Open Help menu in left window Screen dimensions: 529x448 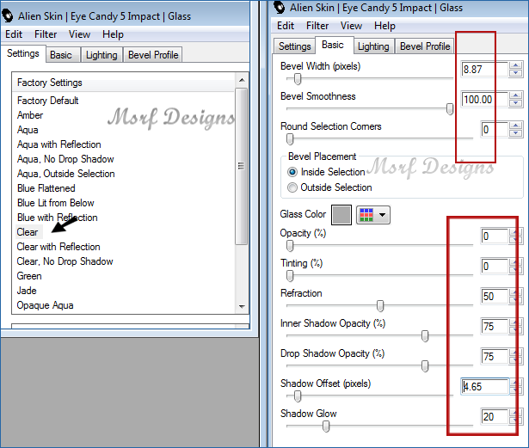tap(113, 34)
